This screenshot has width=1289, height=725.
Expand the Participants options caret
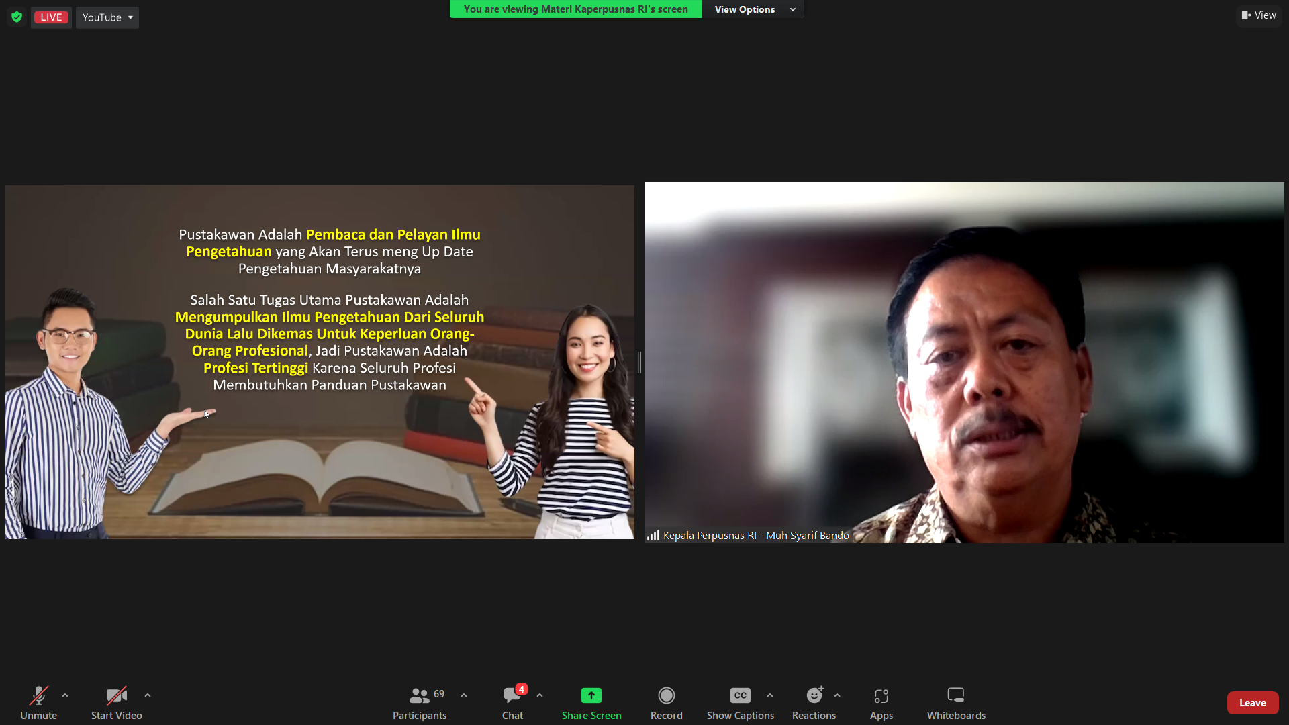pos(464,695)
